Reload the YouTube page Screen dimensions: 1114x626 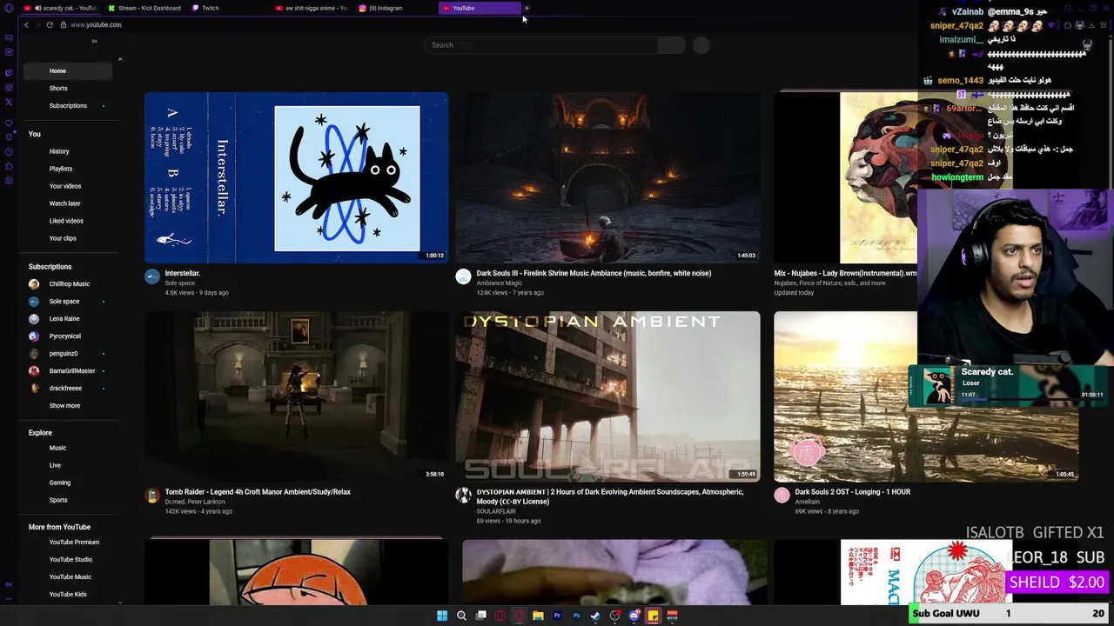click(x=50, y=24)
